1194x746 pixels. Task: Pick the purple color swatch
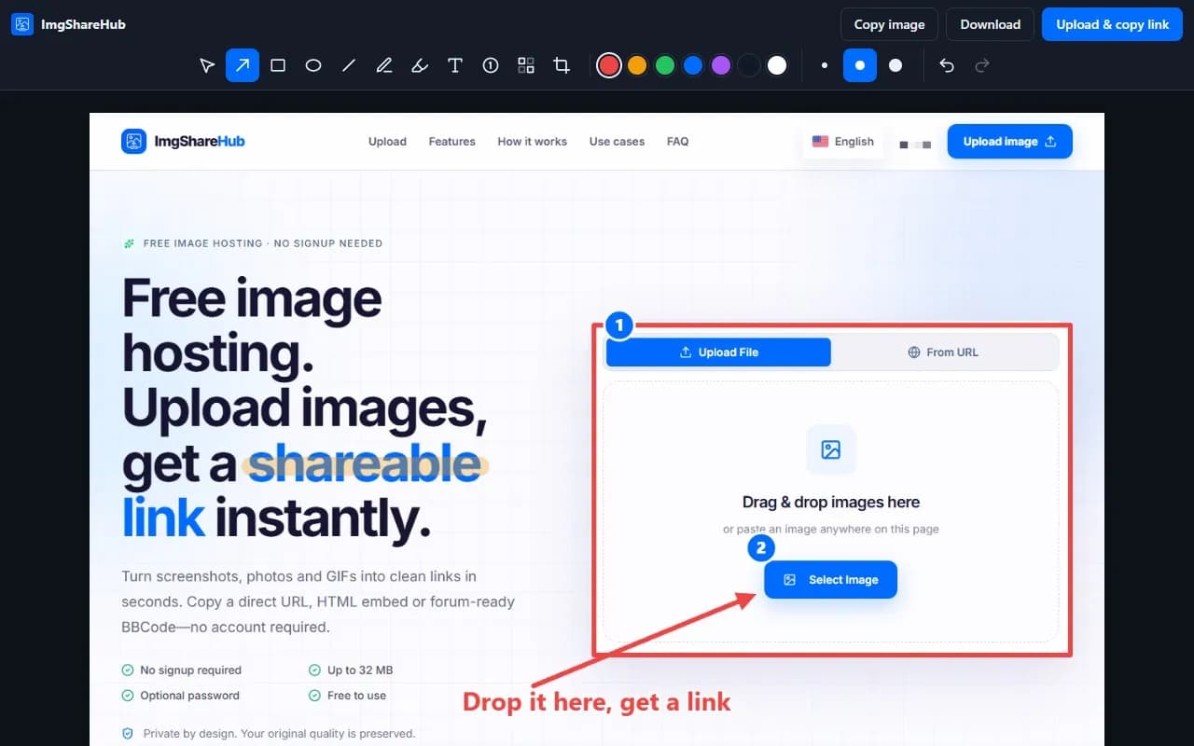(x=721, y=65)
